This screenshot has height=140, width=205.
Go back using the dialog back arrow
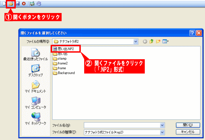coord(145,41)
